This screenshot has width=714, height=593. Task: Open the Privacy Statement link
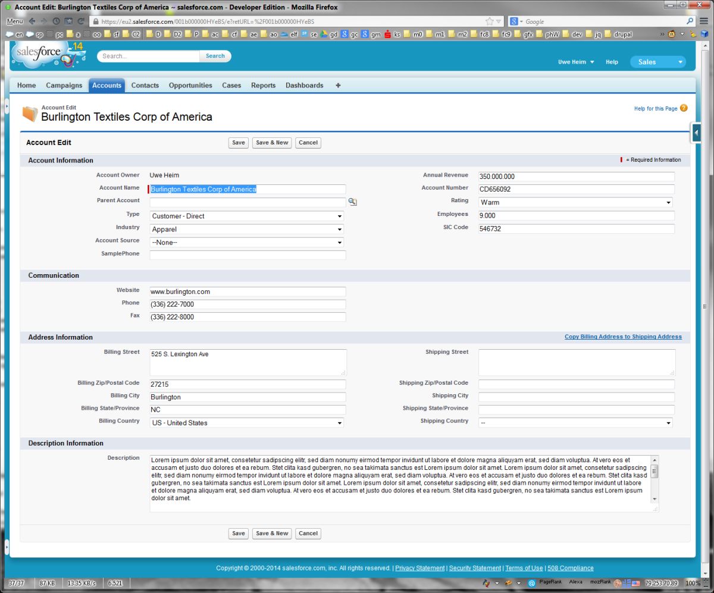(x=420, y=568)
